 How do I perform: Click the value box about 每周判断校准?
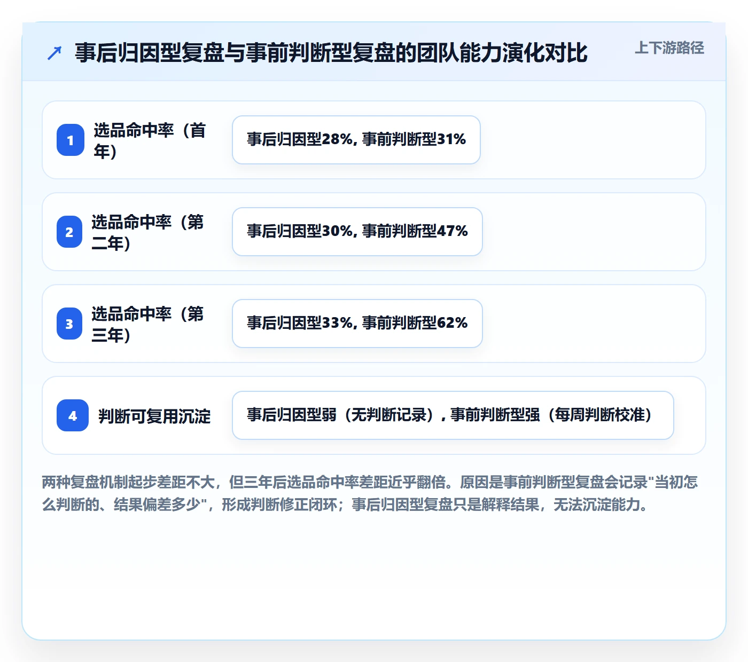pyautogui.click(x=453, y=415)
